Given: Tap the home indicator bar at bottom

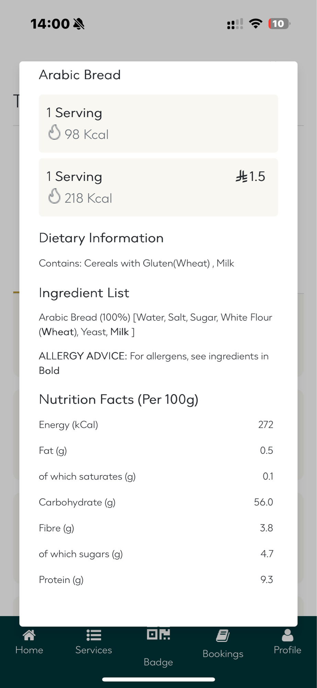Looking at the screenshot, I should 158,679.
